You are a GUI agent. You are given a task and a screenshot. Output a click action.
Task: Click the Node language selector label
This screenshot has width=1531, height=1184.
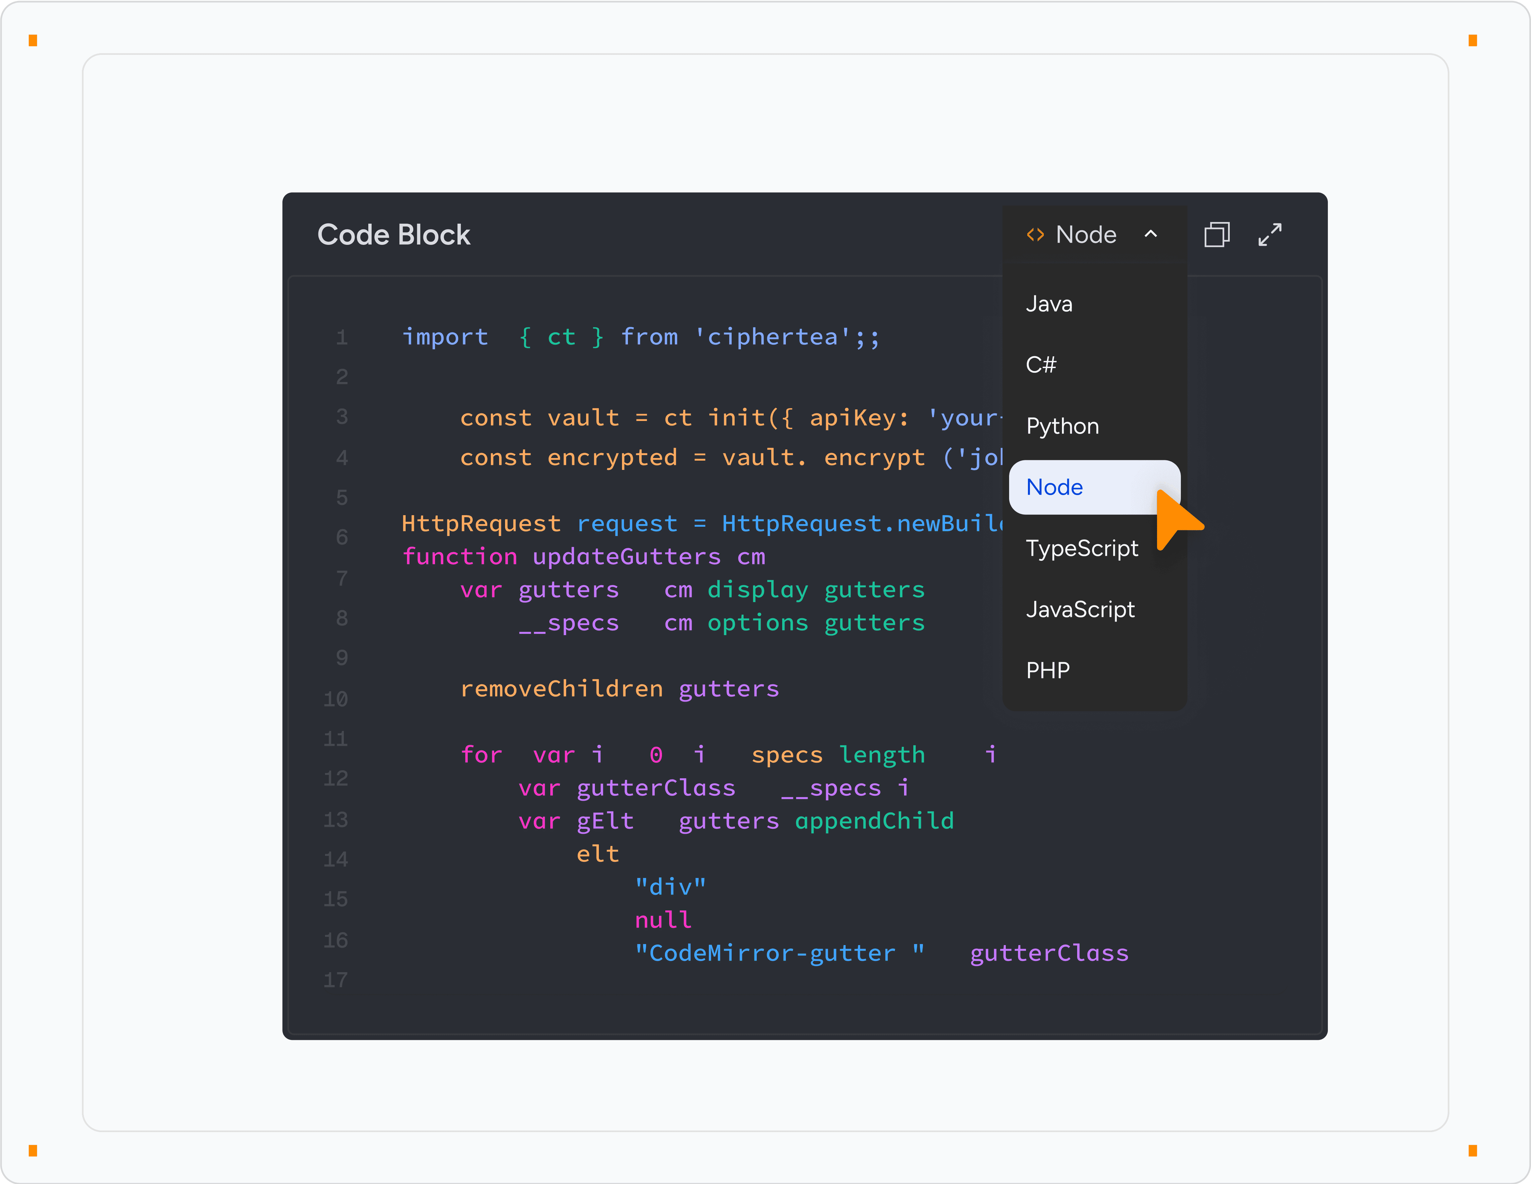(x=1086, y=234)
